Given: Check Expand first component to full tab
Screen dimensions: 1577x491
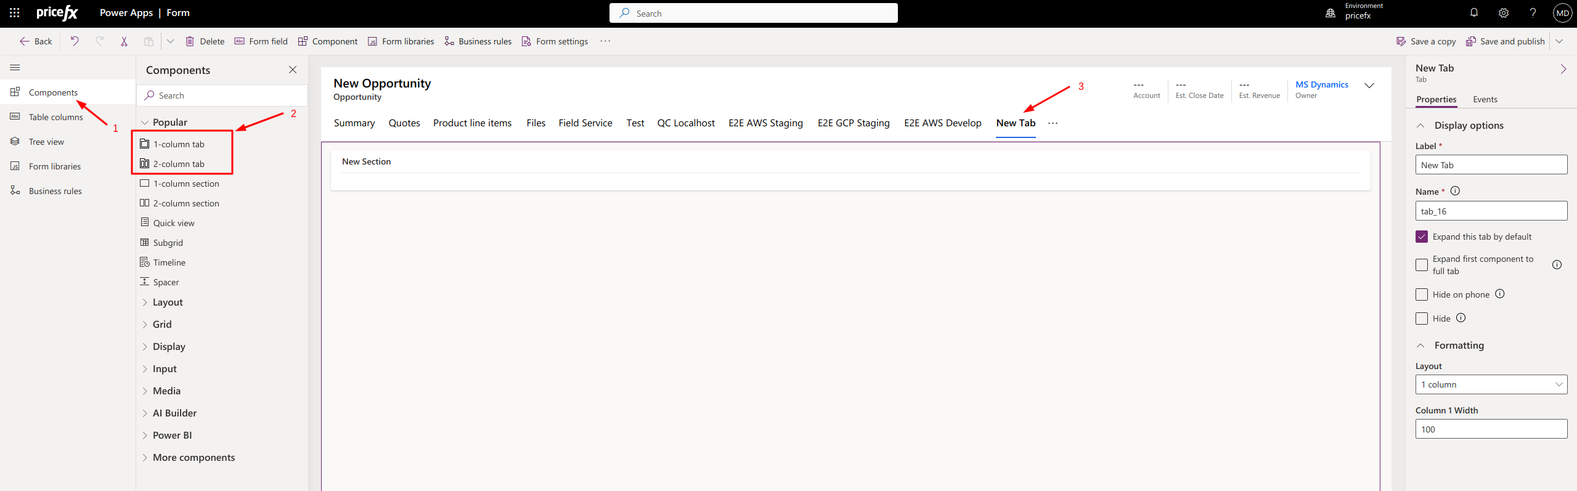Looking at the screenshot, I should pyautogui.click(x=1422, y=265).
